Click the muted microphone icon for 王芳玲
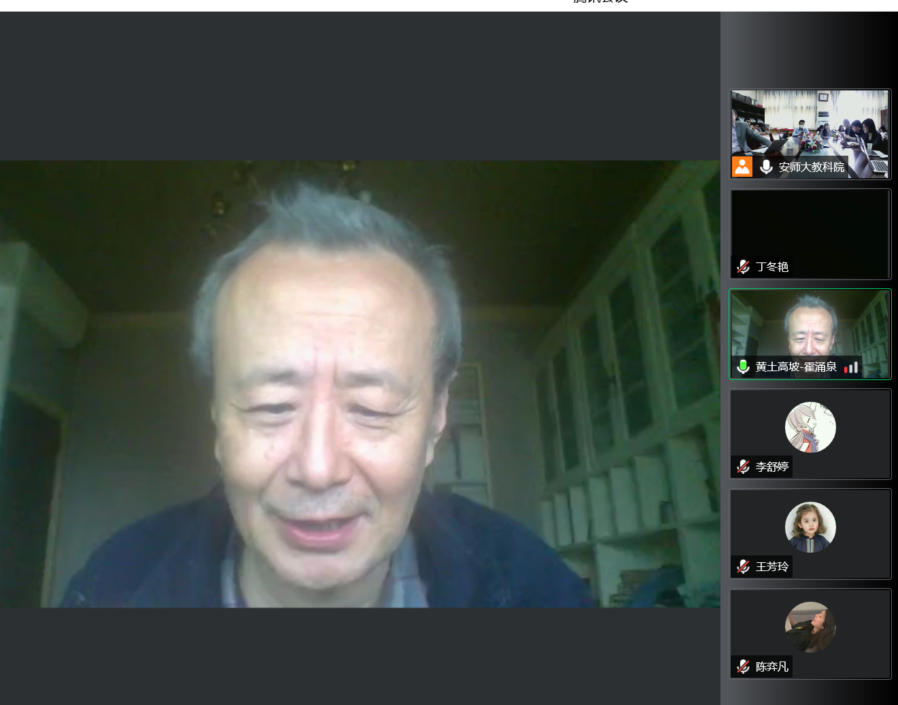898x705 pixels. click(743, 566)
